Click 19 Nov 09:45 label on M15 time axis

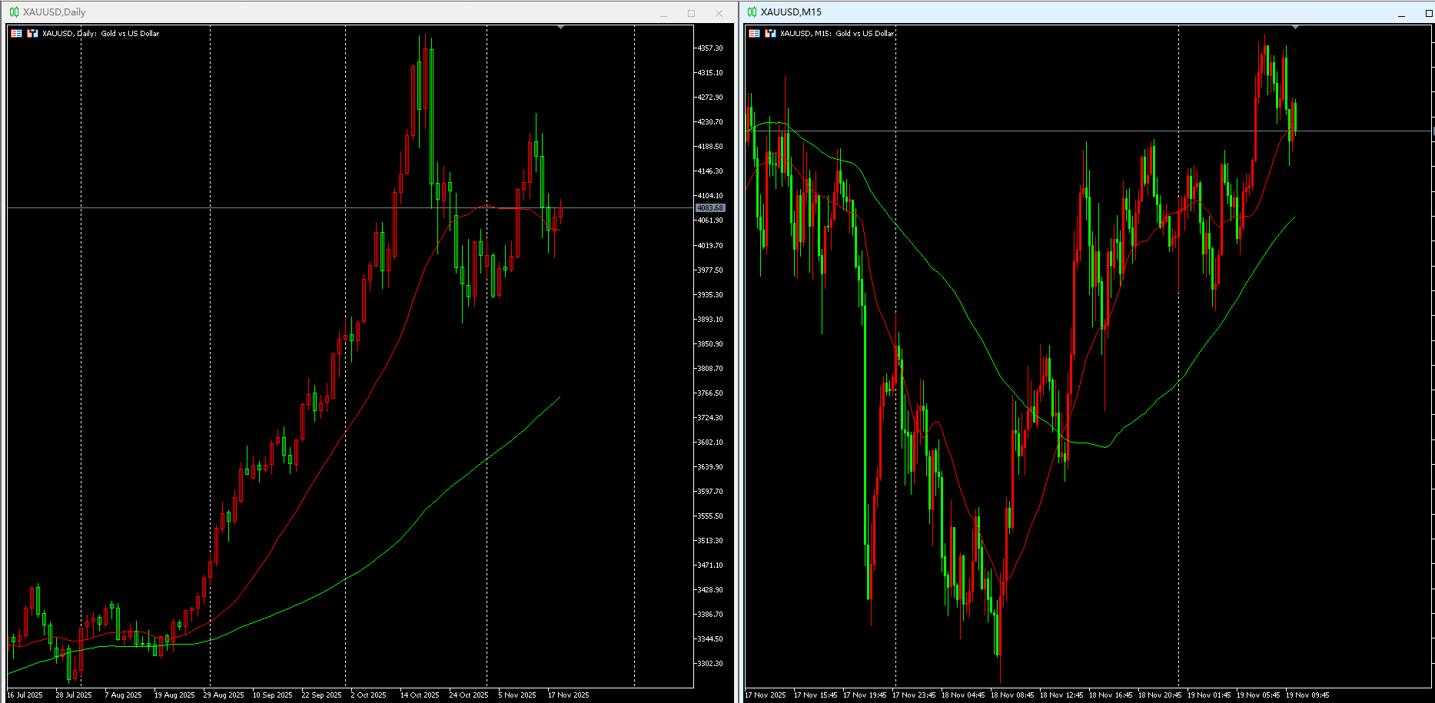click(x=1307, y=695)
